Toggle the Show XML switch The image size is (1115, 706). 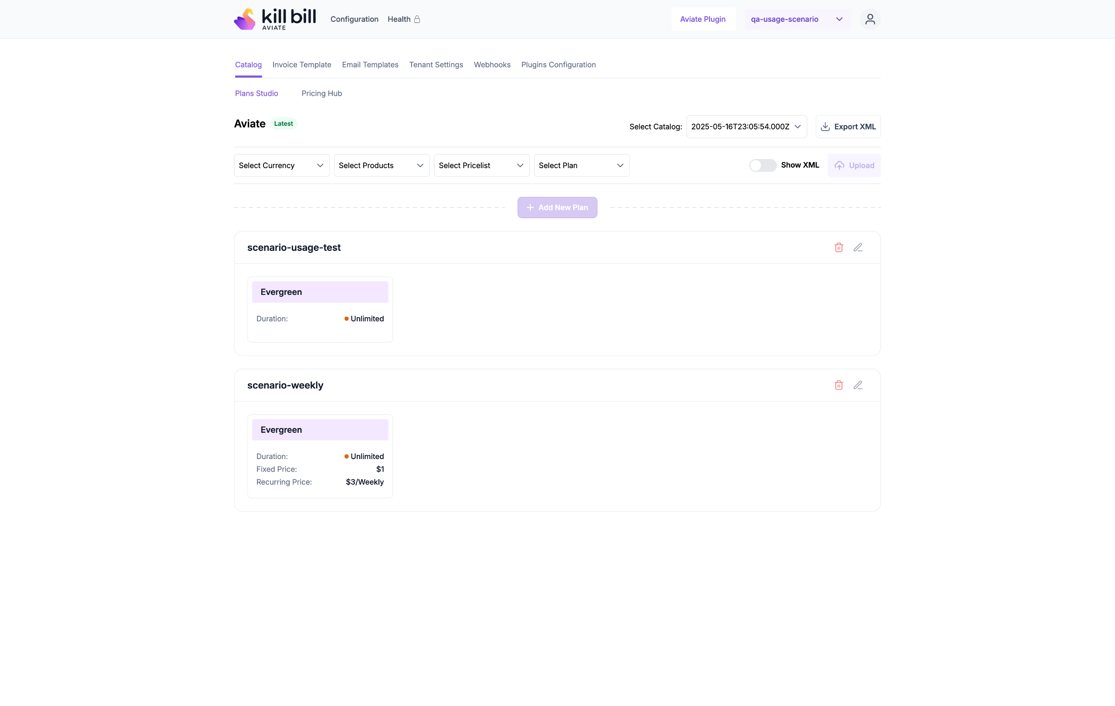762,165
